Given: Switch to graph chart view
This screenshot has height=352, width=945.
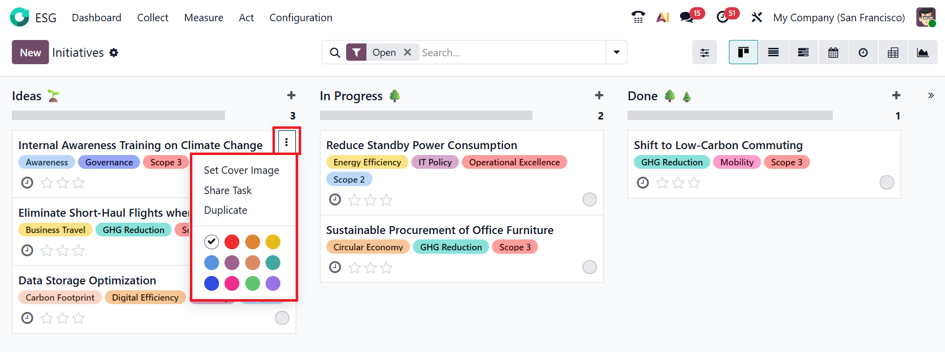Looking at the screenshot, I should (922, 52).
